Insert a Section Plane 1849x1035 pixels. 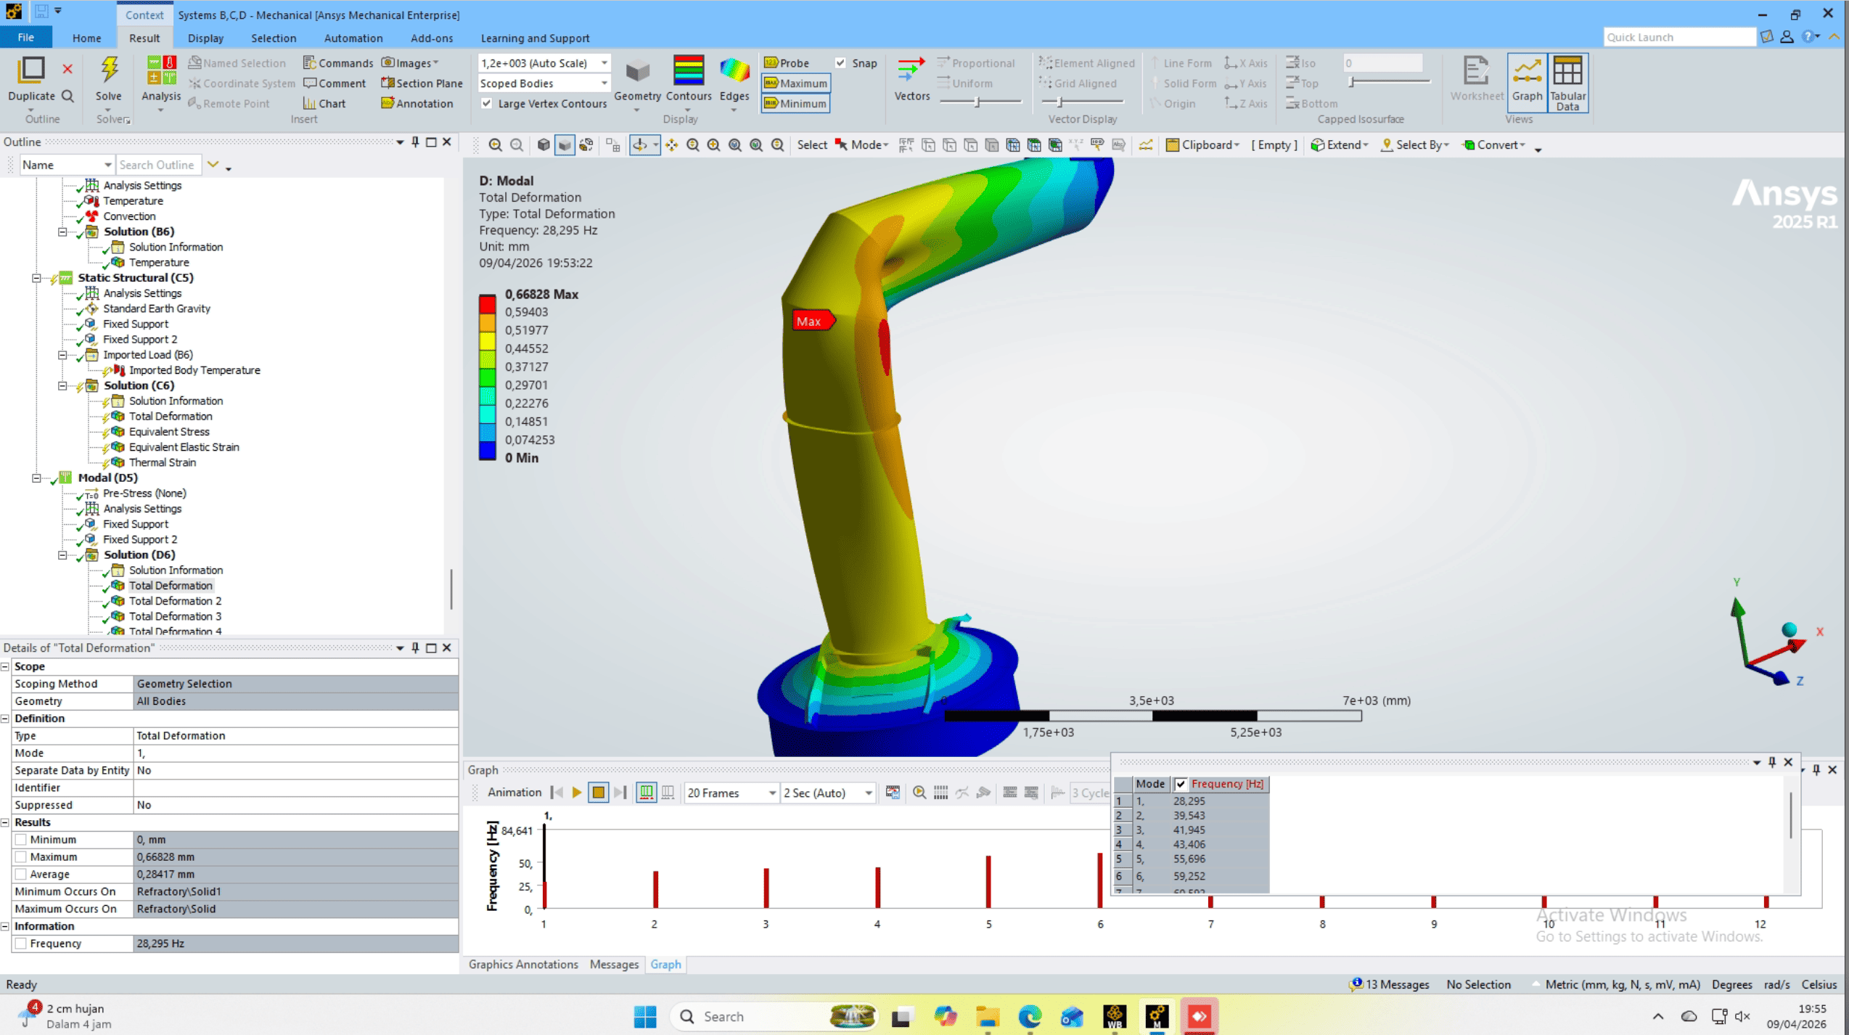pos(422,83)
